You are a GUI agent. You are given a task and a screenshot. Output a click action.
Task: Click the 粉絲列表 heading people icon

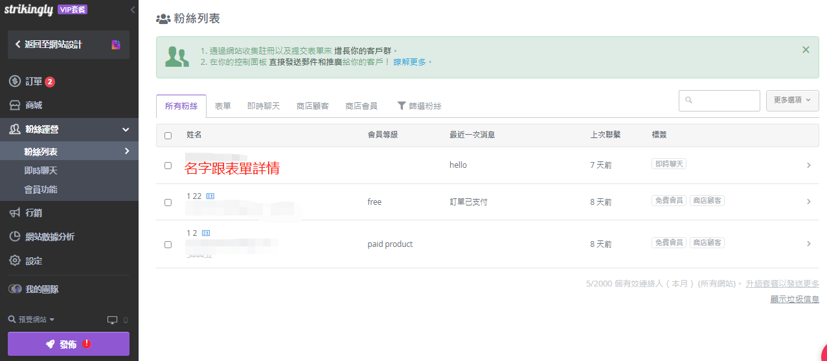tap(163, 19)
